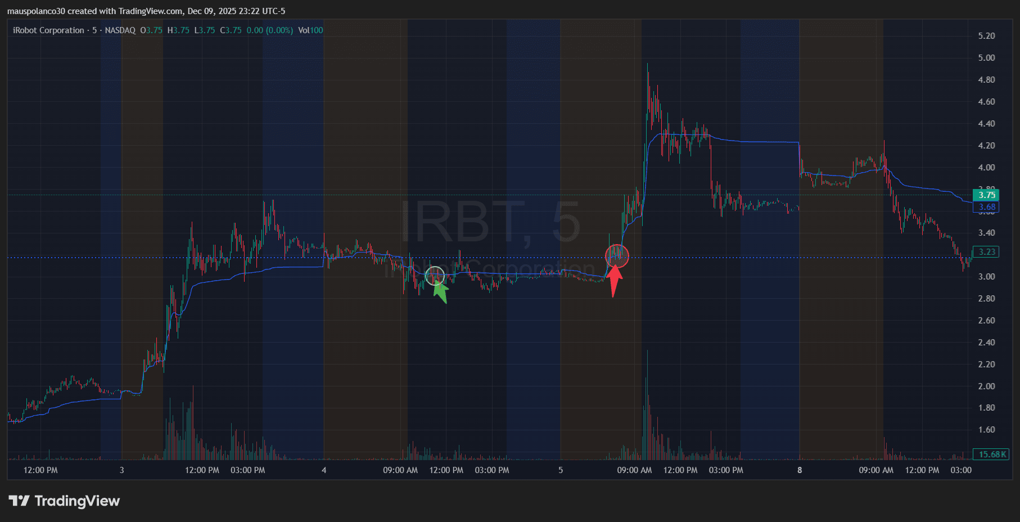Click the 5.20 price axis label
Image resolution: width=1020 pixels, height=522 pixels.
(x=986, y=36)
